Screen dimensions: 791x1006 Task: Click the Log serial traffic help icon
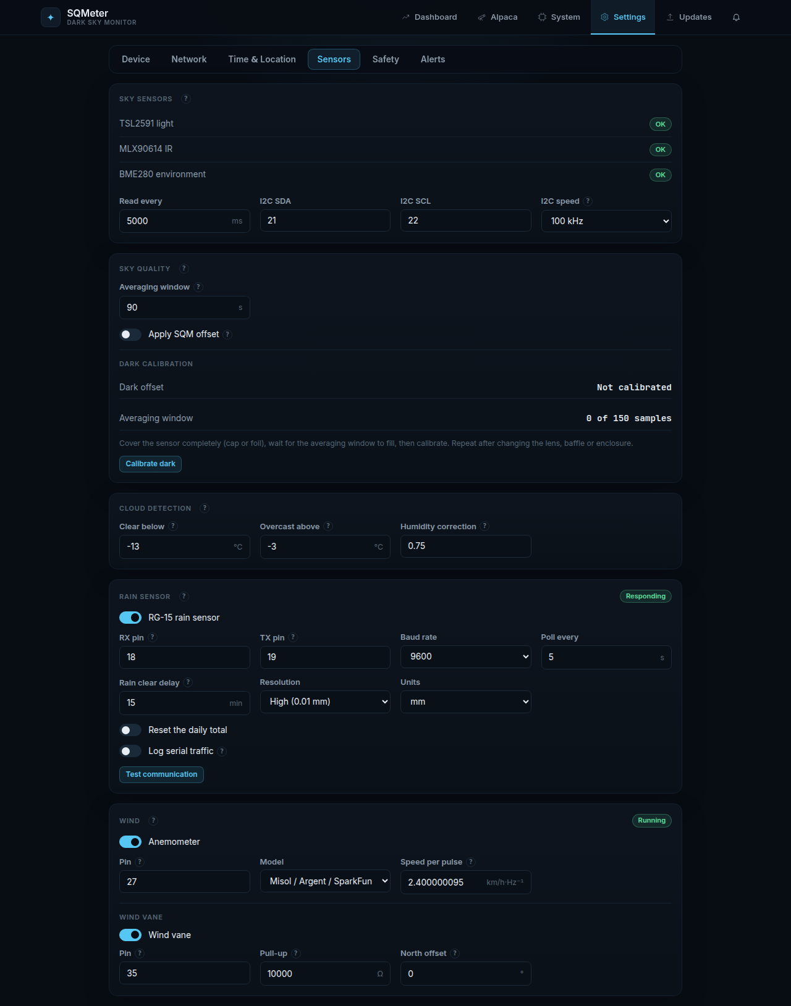point(222,751)
